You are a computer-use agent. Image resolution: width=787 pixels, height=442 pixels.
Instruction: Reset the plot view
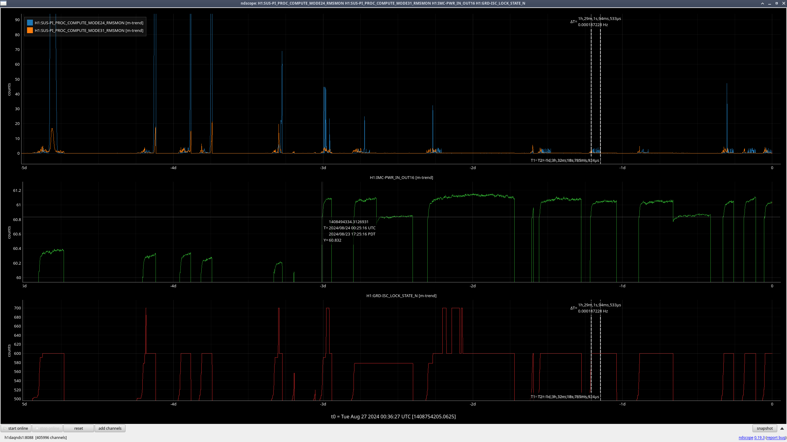point(78,428)
